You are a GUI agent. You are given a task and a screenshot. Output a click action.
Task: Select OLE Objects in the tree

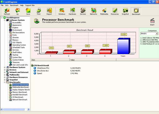pyautogui.click(x=17, y=43)
